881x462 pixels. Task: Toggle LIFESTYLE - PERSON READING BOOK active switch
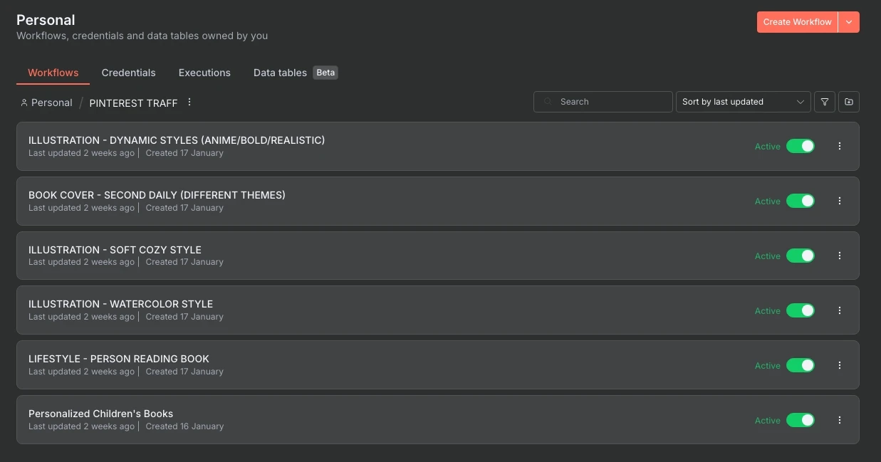coord(801,365)
